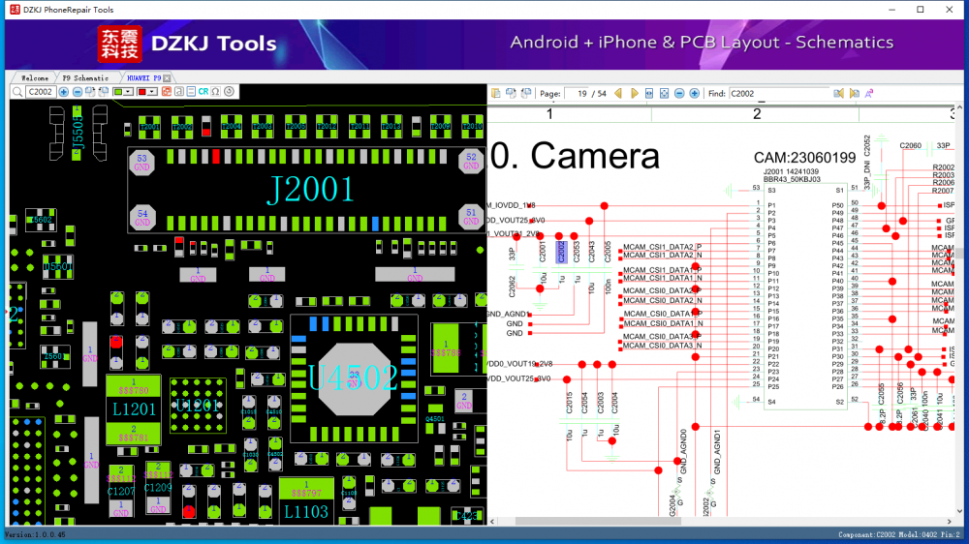The height and width of the screenshot is (544, 969).
Task: Click the C2001 capacitor label in schematic
Action: point(543,252)
